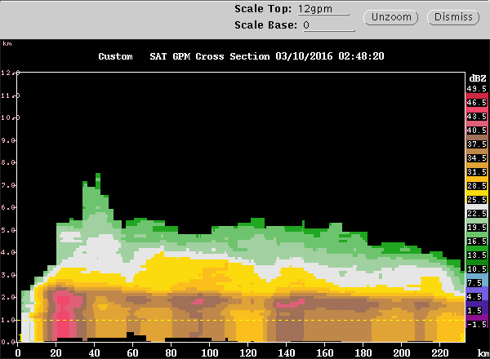Image resolution: width=490 pixels, height=359 pixels.
Task: Select the 19.5 dBZ green legend swatch
Action: tap(476, 226)
